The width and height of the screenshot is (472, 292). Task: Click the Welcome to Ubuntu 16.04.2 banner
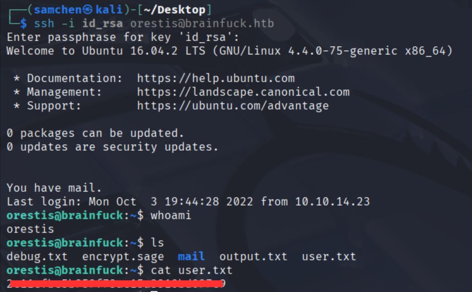[229, 51]
